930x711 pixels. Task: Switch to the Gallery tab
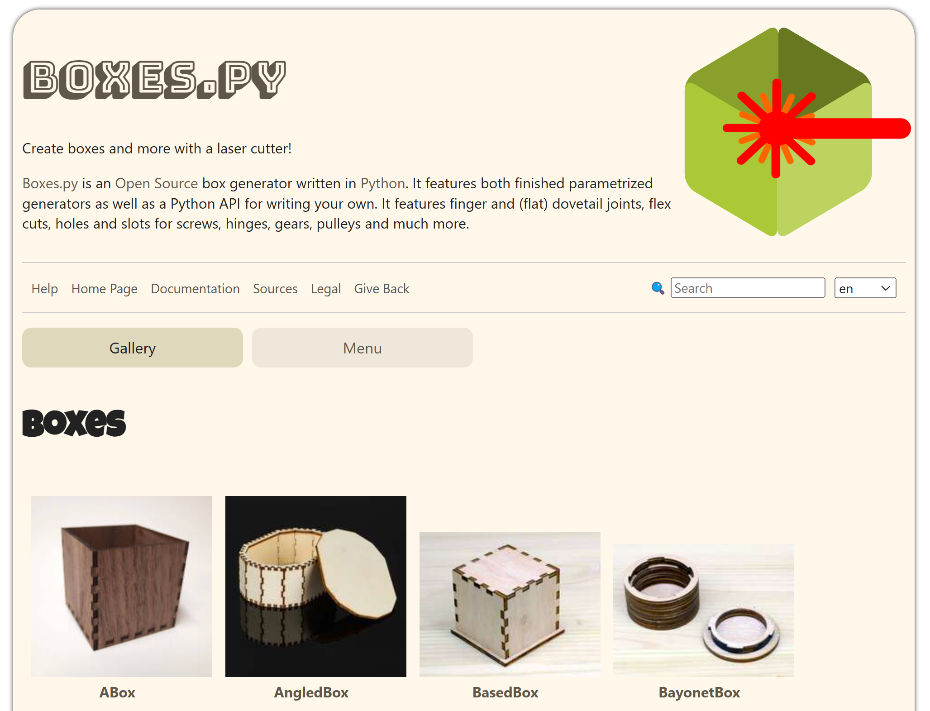(x=133, y=348)
